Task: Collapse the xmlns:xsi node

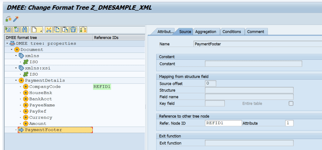Action: 16,68
